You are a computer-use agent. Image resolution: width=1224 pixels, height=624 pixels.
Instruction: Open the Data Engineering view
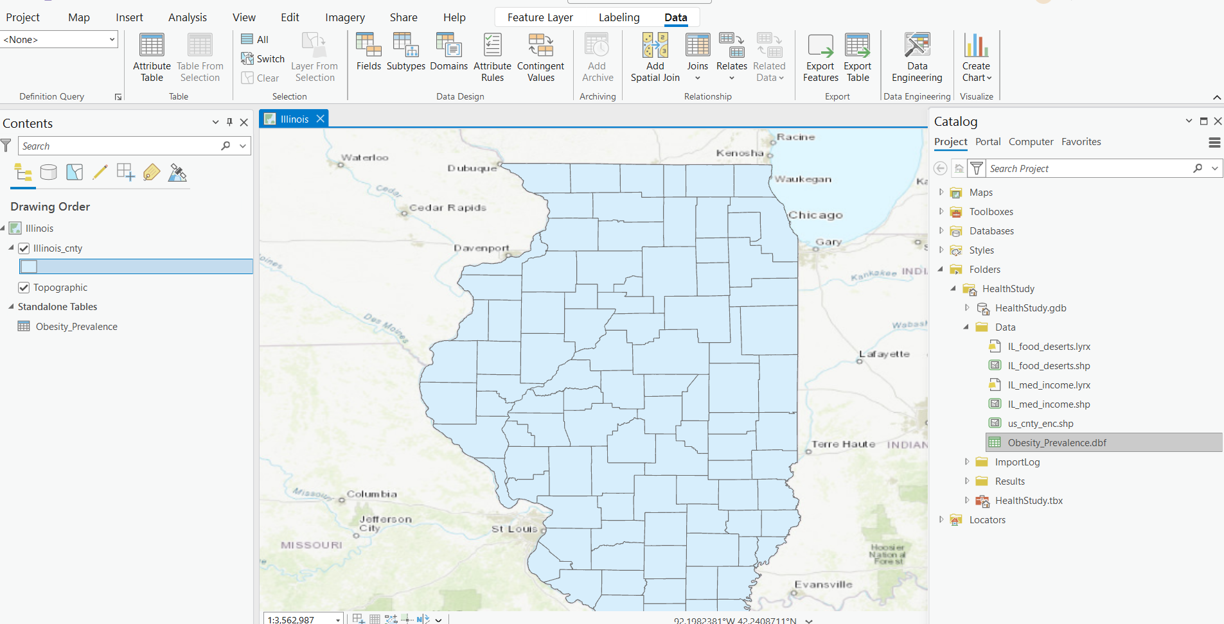pyautogui.click(x=917, y=57)
